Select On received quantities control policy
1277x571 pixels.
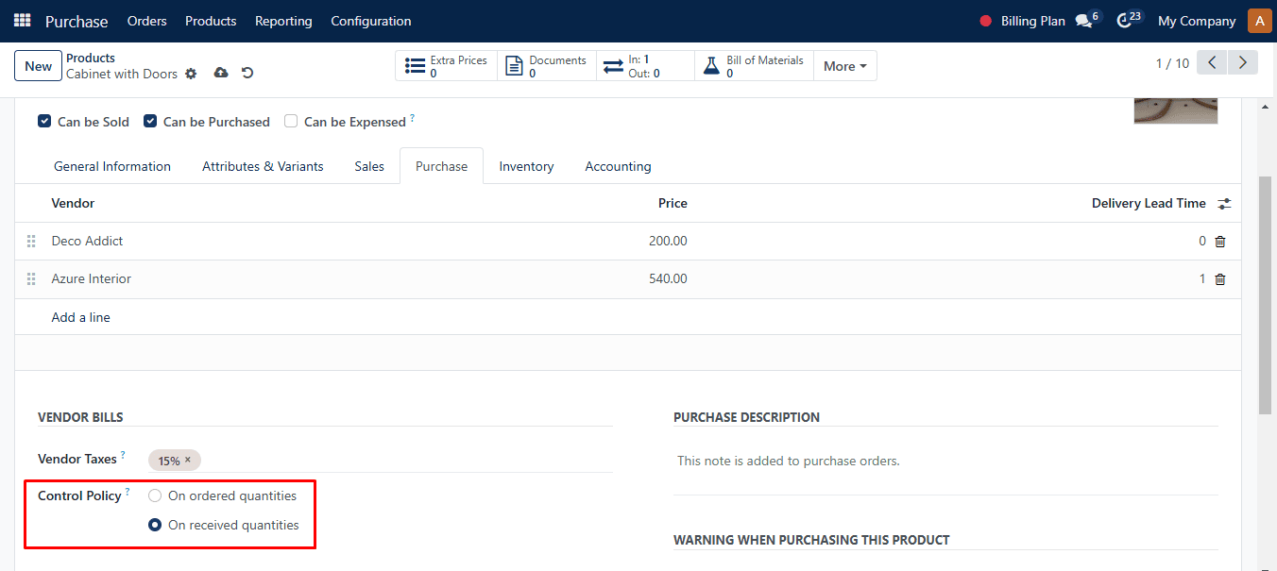155,525
